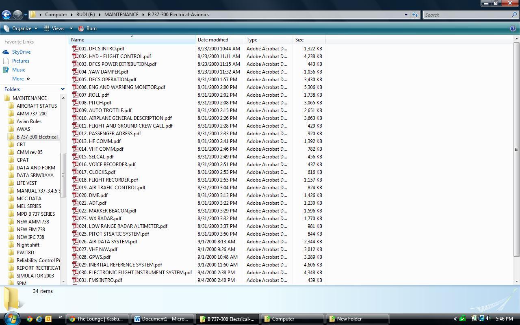Click file list vertical scrollbar
520x325 pixels.
[x=516, y=149]
